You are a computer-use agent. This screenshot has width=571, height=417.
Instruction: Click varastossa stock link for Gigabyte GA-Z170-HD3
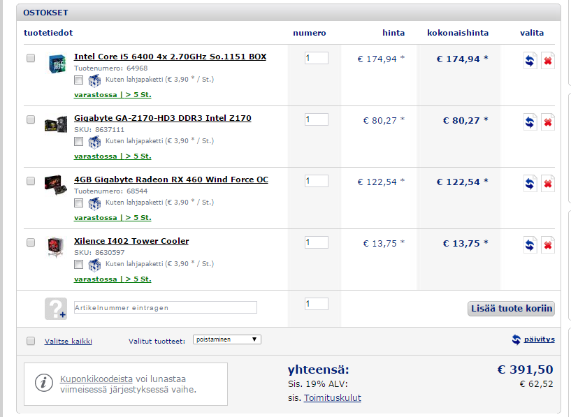click(x=113, y=156)
